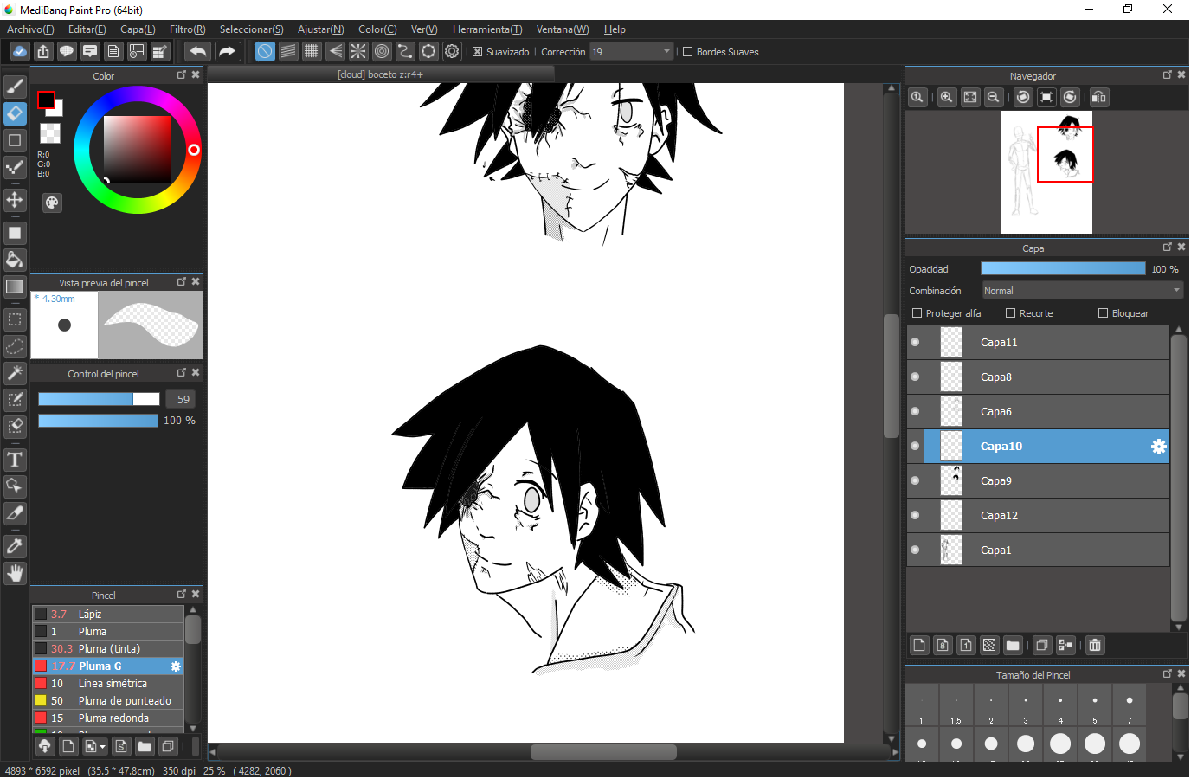
Task: Toggle the Suavizado checkbox
Action: coord(477,52)
